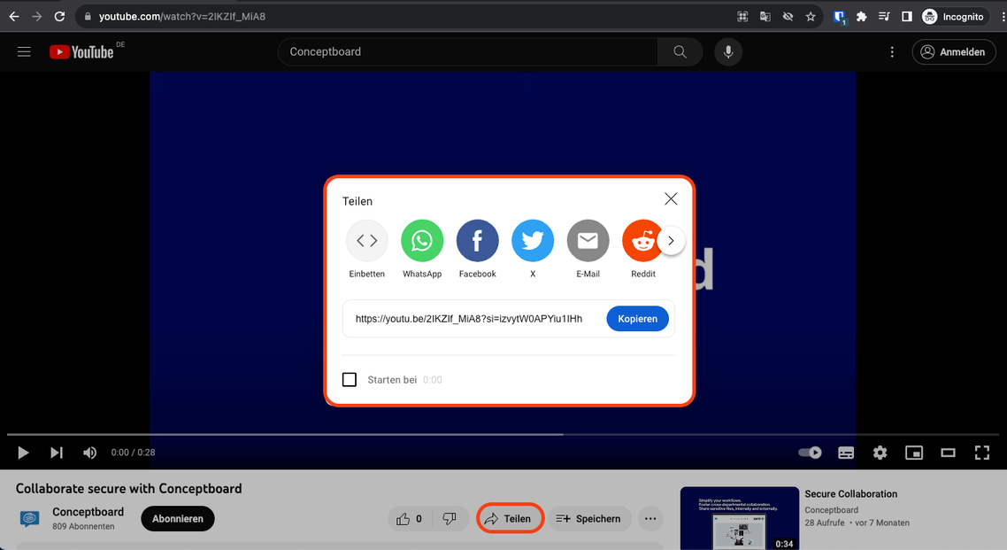Open the Secure Collaboration video thumbnail
This screenshot has height=550, width=1007.
pos(739,518)
